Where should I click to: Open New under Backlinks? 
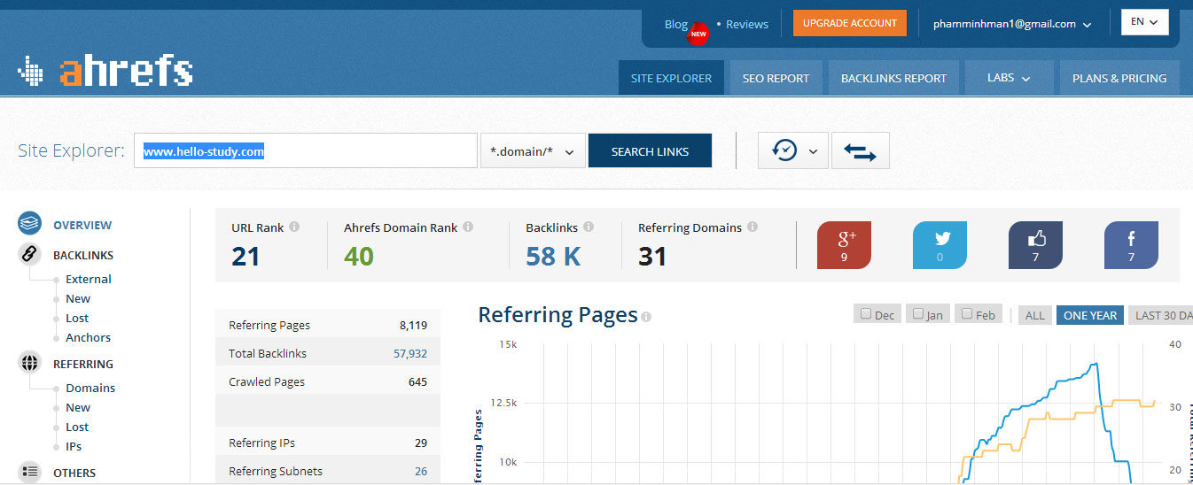click(78, 298)
